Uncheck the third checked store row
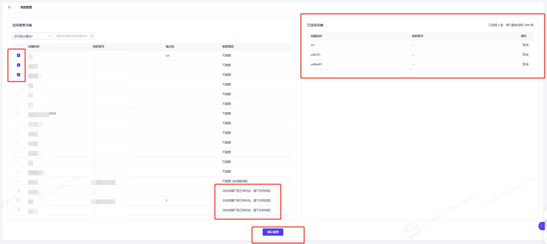This screenshot has height=244, width=547. click(x=19, y=75)
